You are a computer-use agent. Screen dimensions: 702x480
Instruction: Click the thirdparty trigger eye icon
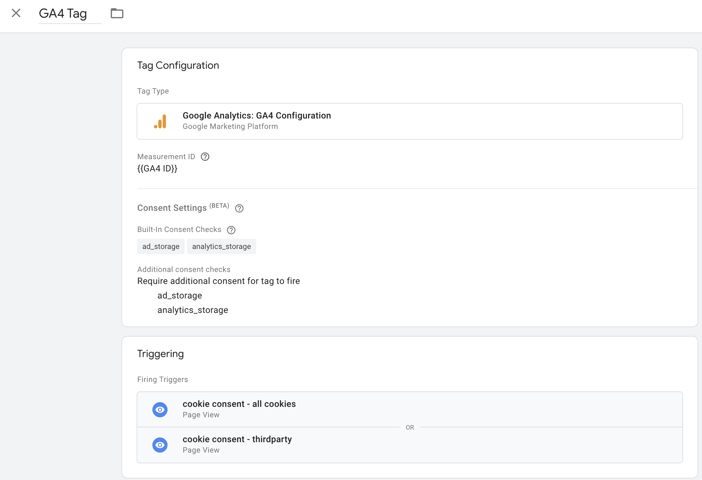click(160, 445)
